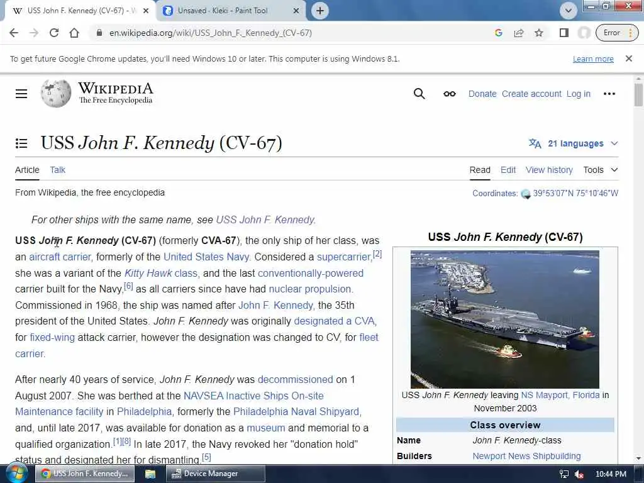Click the supercarrier link
Screen dimensions: 644x483
(x=344, y=257)
